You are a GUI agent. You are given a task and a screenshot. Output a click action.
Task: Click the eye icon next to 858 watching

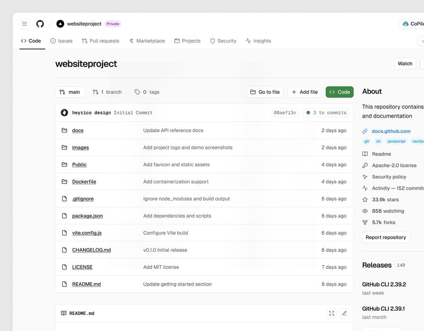coord(365,211)
